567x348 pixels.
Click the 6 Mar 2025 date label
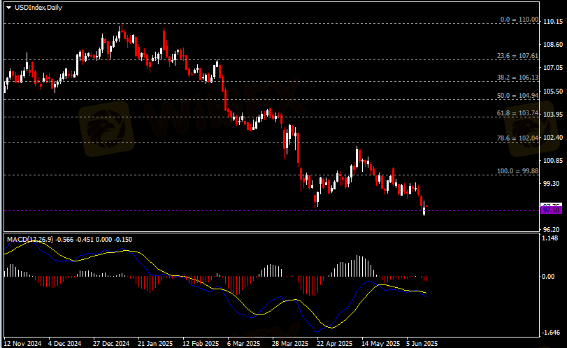[243, 343]
